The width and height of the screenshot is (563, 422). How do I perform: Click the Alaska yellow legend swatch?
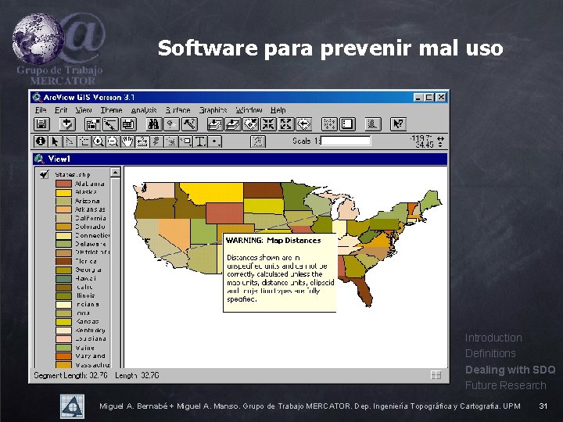pos(63,192)
